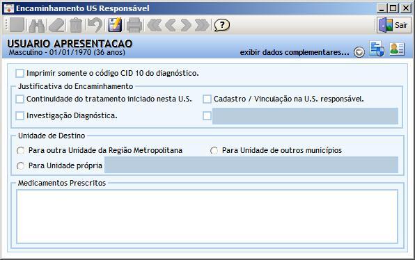Close the Encaminhamento US Responsável window

(x=405, y=8)
